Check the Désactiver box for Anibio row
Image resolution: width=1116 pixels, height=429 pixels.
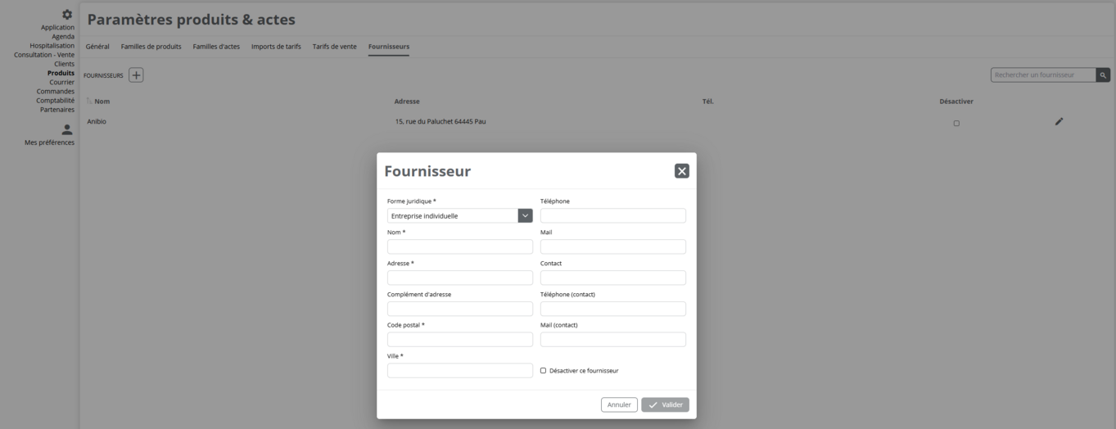tap(956, 123)
